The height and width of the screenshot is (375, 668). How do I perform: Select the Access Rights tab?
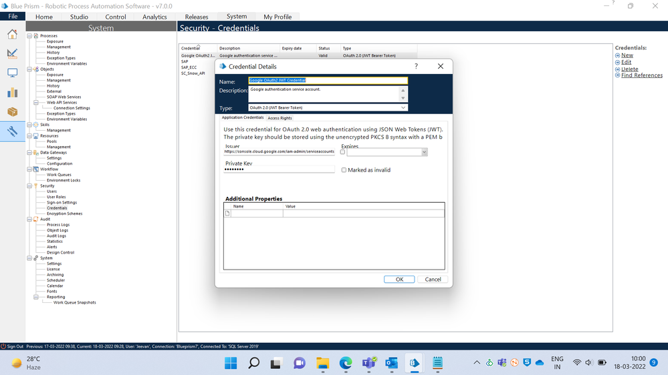(280, 118)
